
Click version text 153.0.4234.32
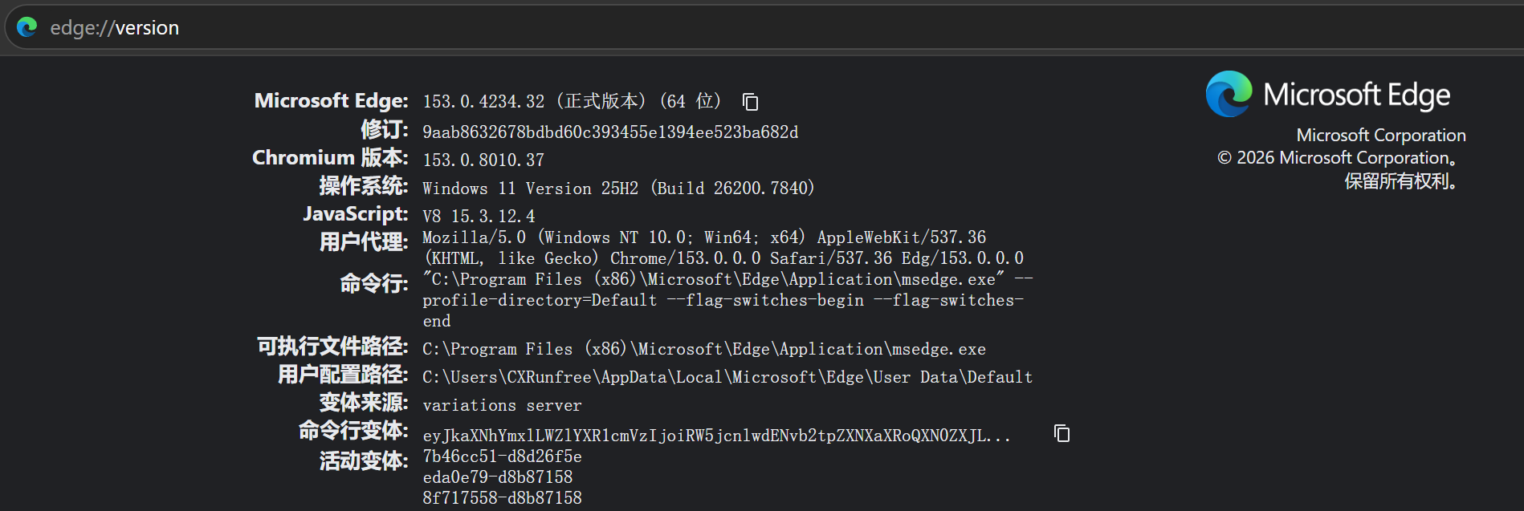[x=483, y=102]
